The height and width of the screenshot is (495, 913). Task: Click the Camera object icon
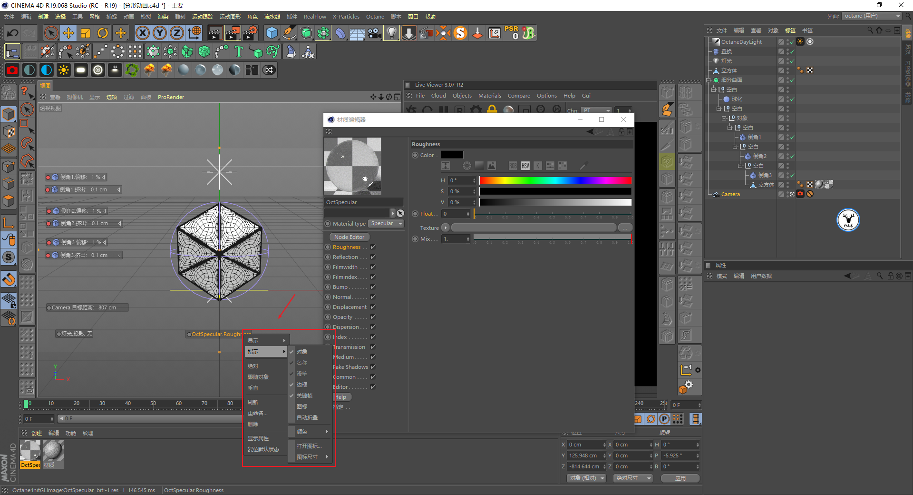[375, 33]
